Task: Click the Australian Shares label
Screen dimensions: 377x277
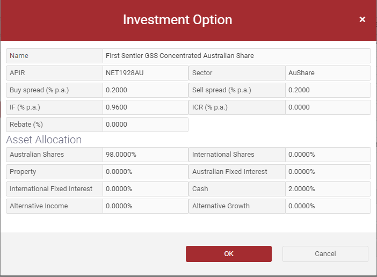Action: click(x=37, y=155)
